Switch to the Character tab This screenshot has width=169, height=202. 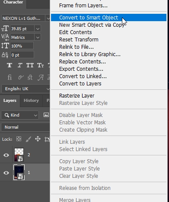tap(13, 2)
